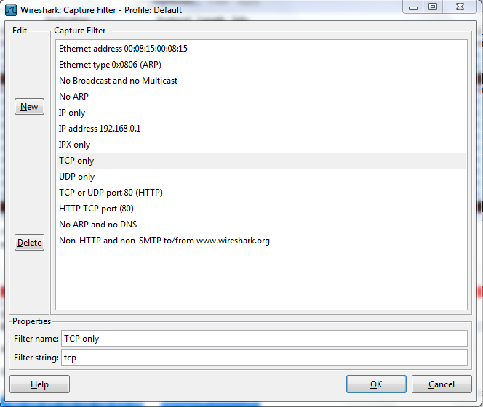Select the Ethernet address 00:08:15:00:08:15 filter
Image resolution: width=483 pixels, height=407 pixels.
pos(261,49)
